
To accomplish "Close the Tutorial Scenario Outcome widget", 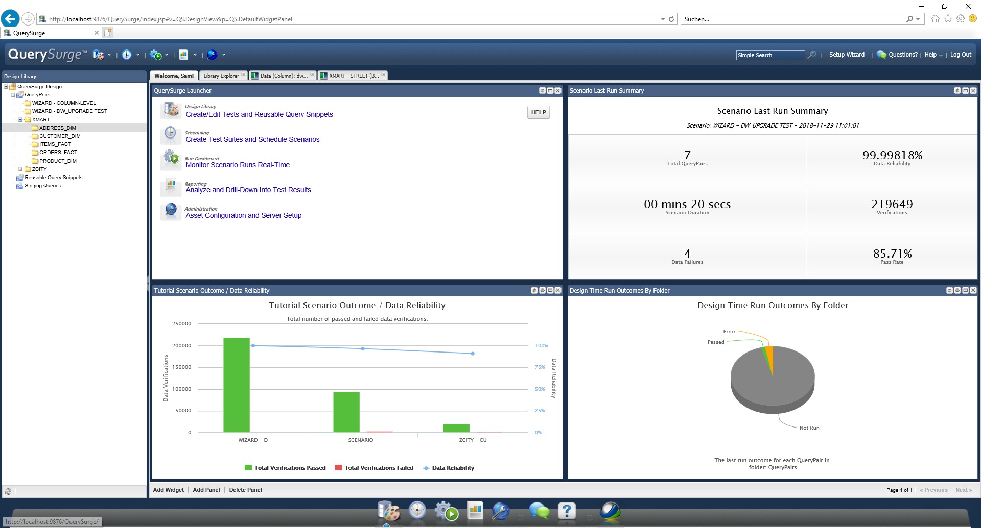I will [558, 291].
